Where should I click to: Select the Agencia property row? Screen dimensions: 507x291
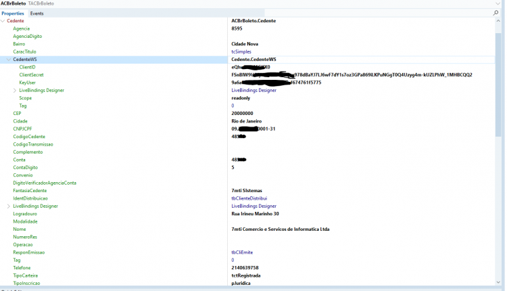click(22, 28)
